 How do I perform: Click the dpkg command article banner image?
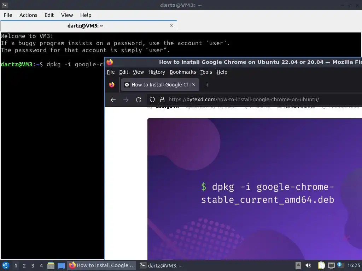pyautogui.click(x=255, y=189)
